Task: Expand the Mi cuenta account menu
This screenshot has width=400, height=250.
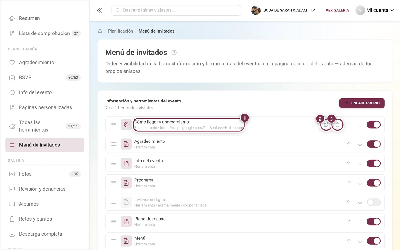Action: tap(375, 10)
